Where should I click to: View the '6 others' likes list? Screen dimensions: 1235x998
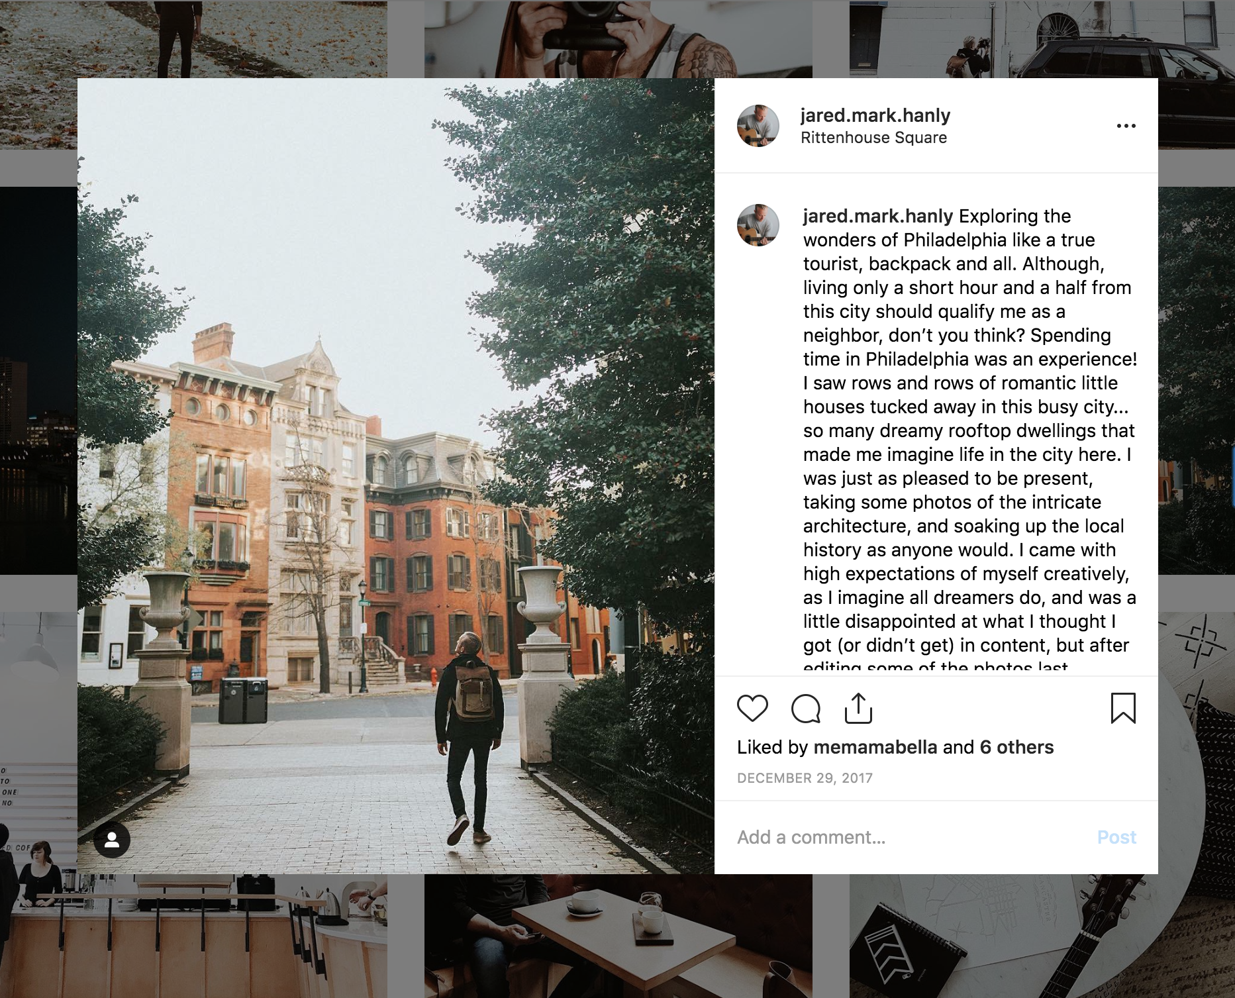point(1016,747)
